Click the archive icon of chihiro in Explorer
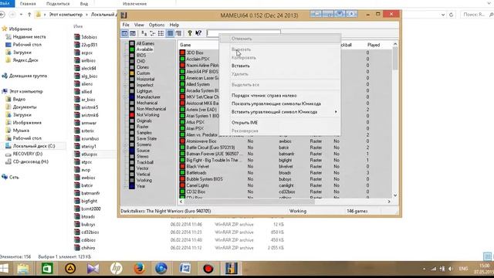 pos(77,248)
